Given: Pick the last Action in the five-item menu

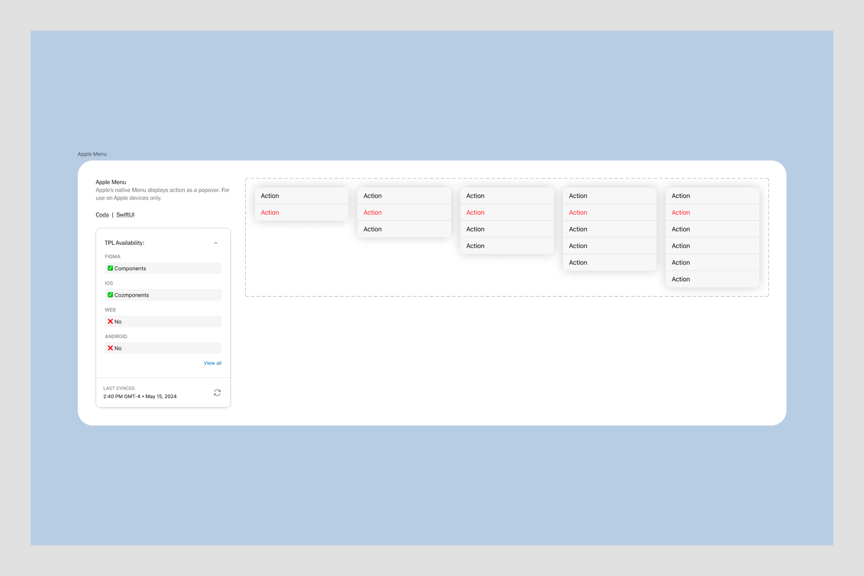Looking at the screenshot, I should 610,263.
